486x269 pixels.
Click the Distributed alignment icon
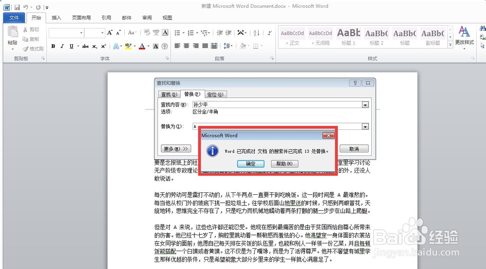tap(214, 46)
